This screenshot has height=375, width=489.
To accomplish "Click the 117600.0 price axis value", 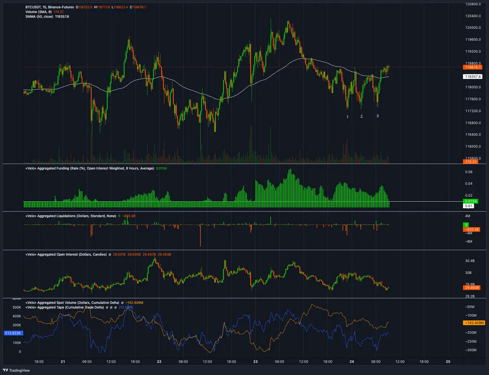I will tap(473, 99).
